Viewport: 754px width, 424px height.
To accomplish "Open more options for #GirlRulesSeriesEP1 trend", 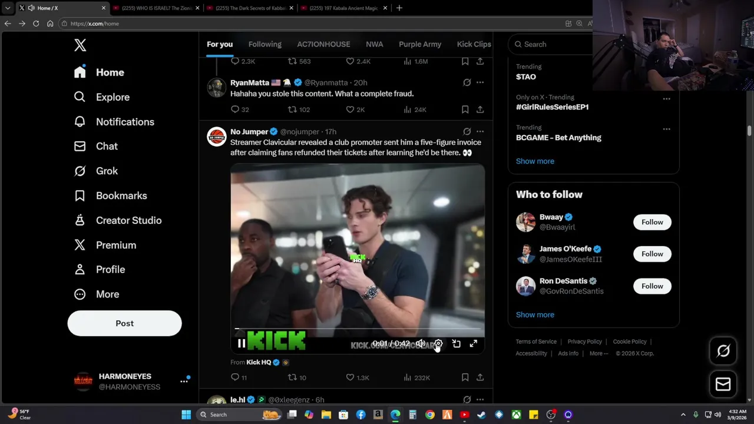I will (666, 99).
